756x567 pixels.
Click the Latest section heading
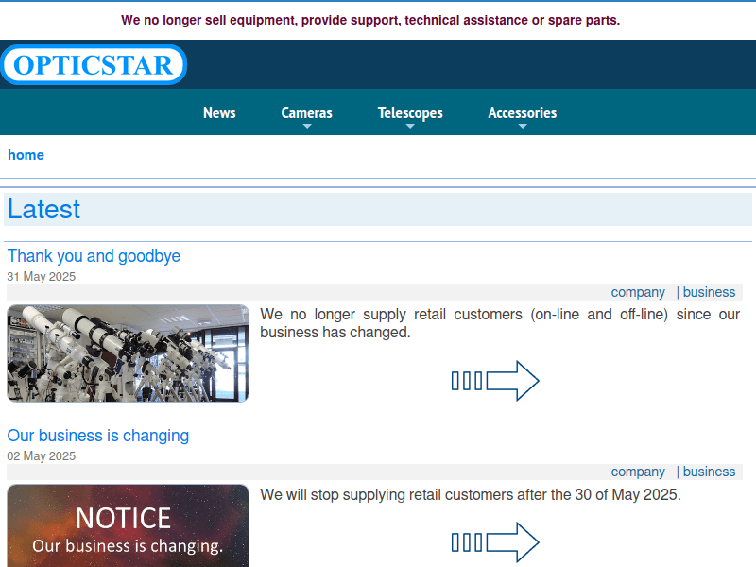[x=44, y=210]
